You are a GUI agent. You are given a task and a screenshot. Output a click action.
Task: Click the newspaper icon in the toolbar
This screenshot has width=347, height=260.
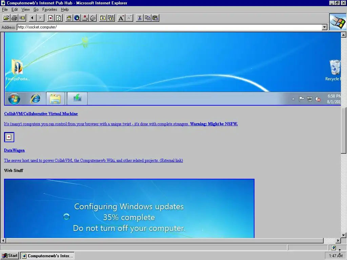point(93,18)
